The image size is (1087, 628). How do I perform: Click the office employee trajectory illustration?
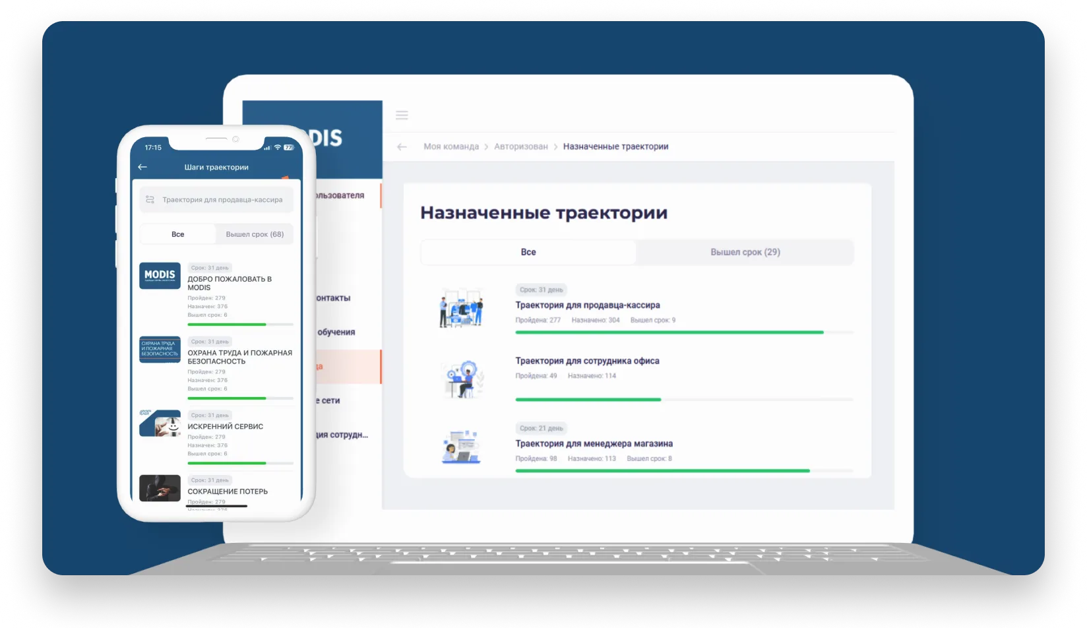click(x=465, y=379)
